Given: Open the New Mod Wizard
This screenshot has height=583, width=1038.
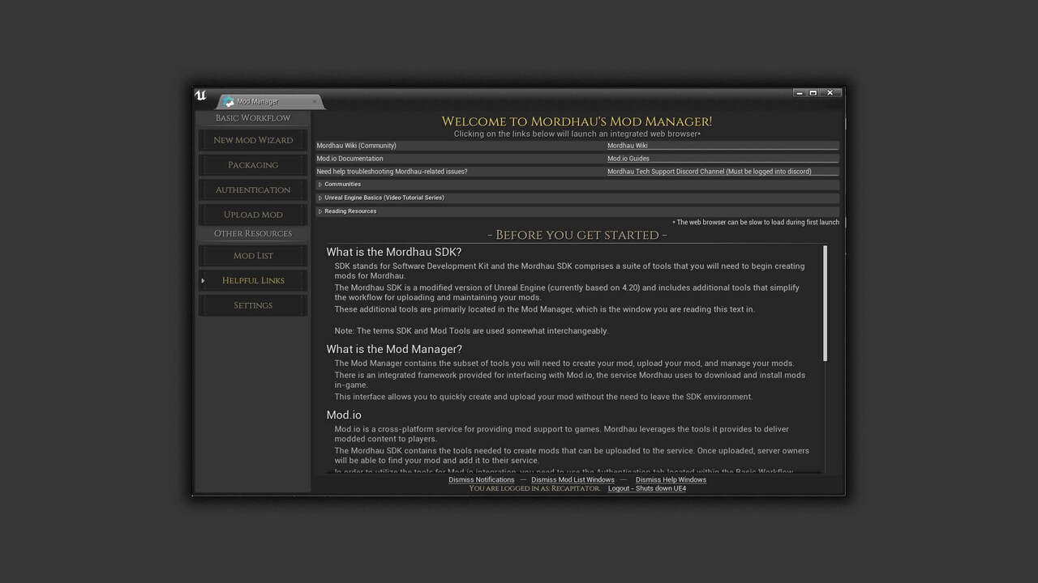Looking at the screenshot, I should pos(253,140).
